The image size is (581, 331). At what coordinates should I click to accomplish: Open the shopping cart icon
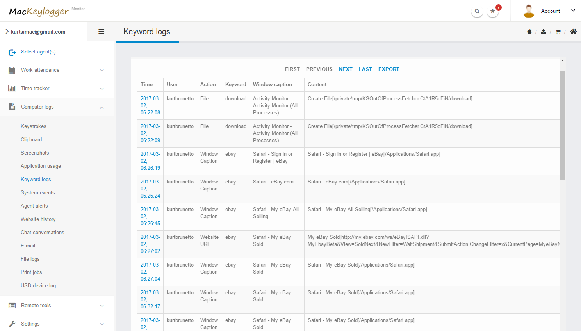click(558, 32)
